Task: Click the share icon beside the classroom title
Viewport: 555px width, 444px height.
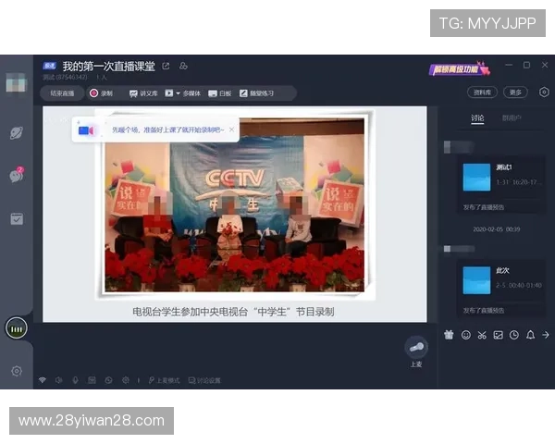Action: tap(166, 66)
